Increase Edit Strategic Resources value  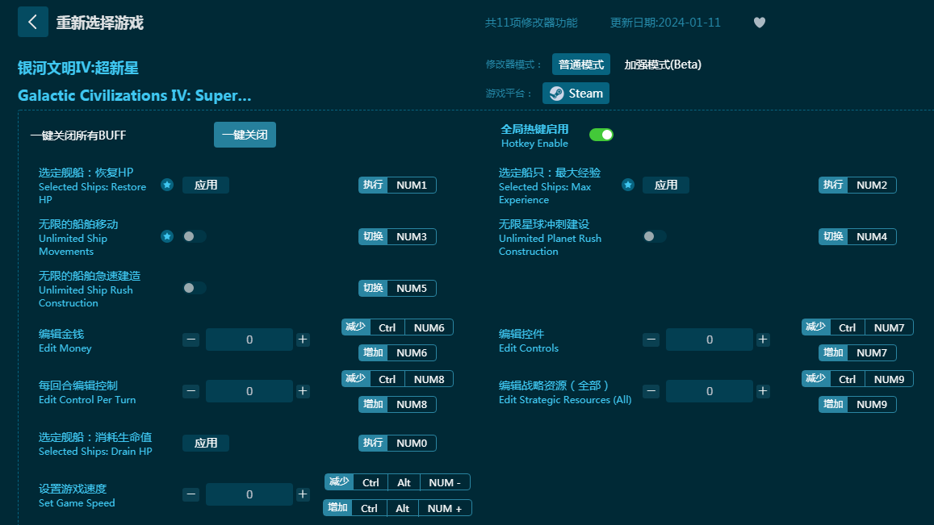tap(763, 391)
